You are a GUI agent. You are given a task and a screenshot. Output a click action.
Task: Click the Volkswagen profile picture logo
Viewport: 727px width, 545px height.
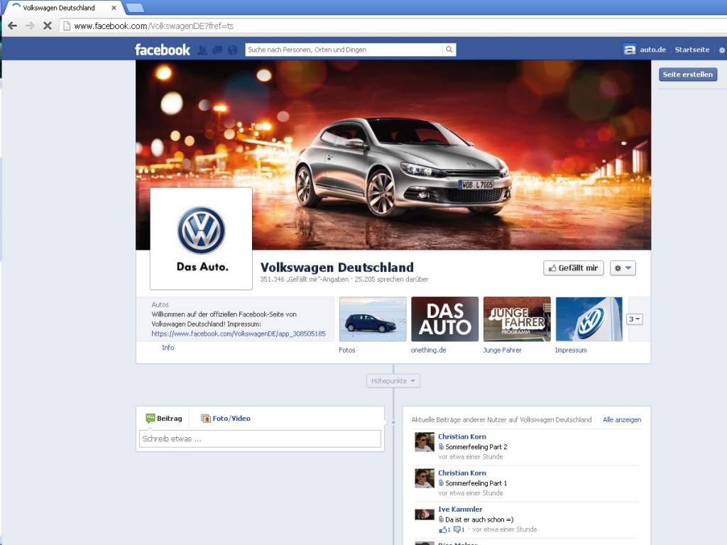[201, 238]
